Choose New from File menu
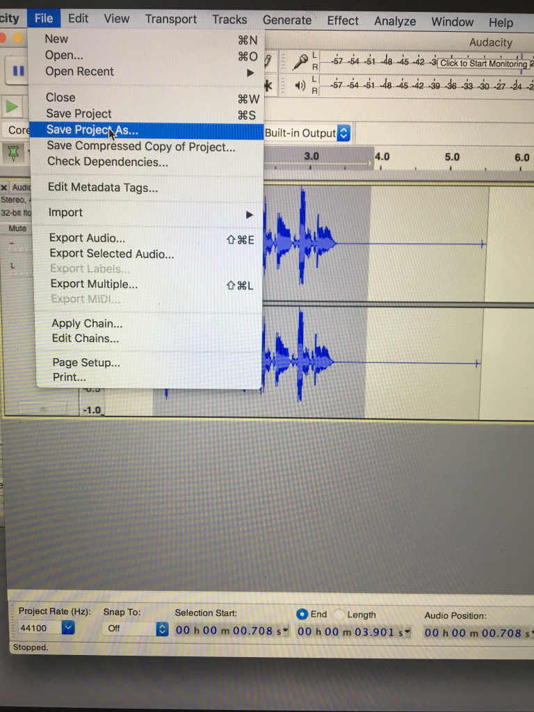This screenshot has height=712, width=534. (x=147, y=40)
